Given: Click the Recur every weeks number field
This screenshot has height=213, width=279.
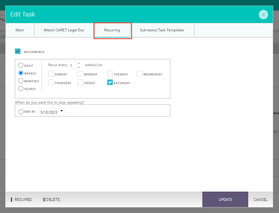Looking at the screenshot, I should (x=72, y=65).
